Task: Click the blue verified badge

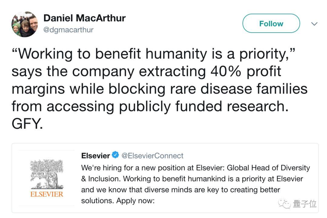Action: point(115,155)
